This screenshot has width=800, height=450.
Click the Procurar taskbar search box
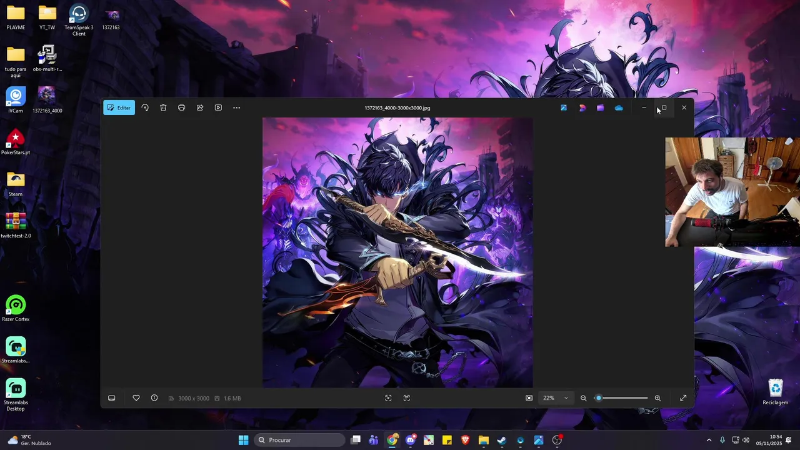[301, 440]
